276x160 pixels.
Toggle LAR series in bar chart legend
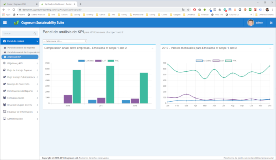[101, 61]
